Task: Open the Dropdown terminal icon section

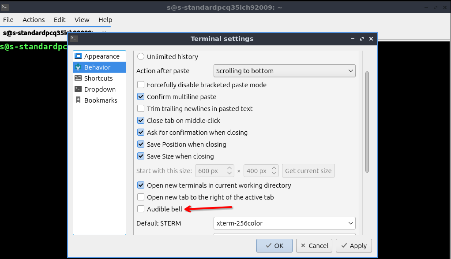Action: [78, 89]
